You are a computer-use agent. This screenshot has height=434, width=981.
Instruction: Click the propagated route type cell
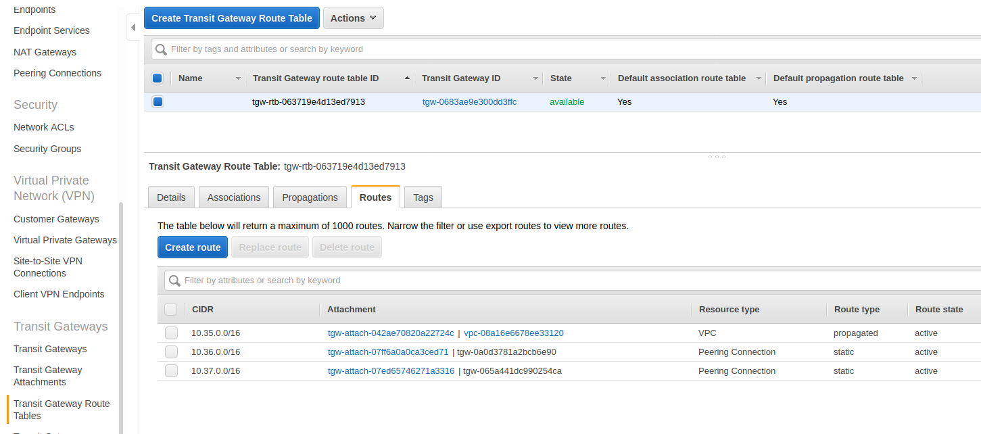[x=855, y=333]
